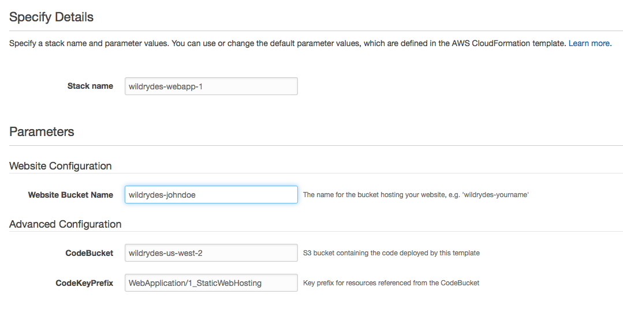Click the S3 bucket containing code description

coord(391,253)
